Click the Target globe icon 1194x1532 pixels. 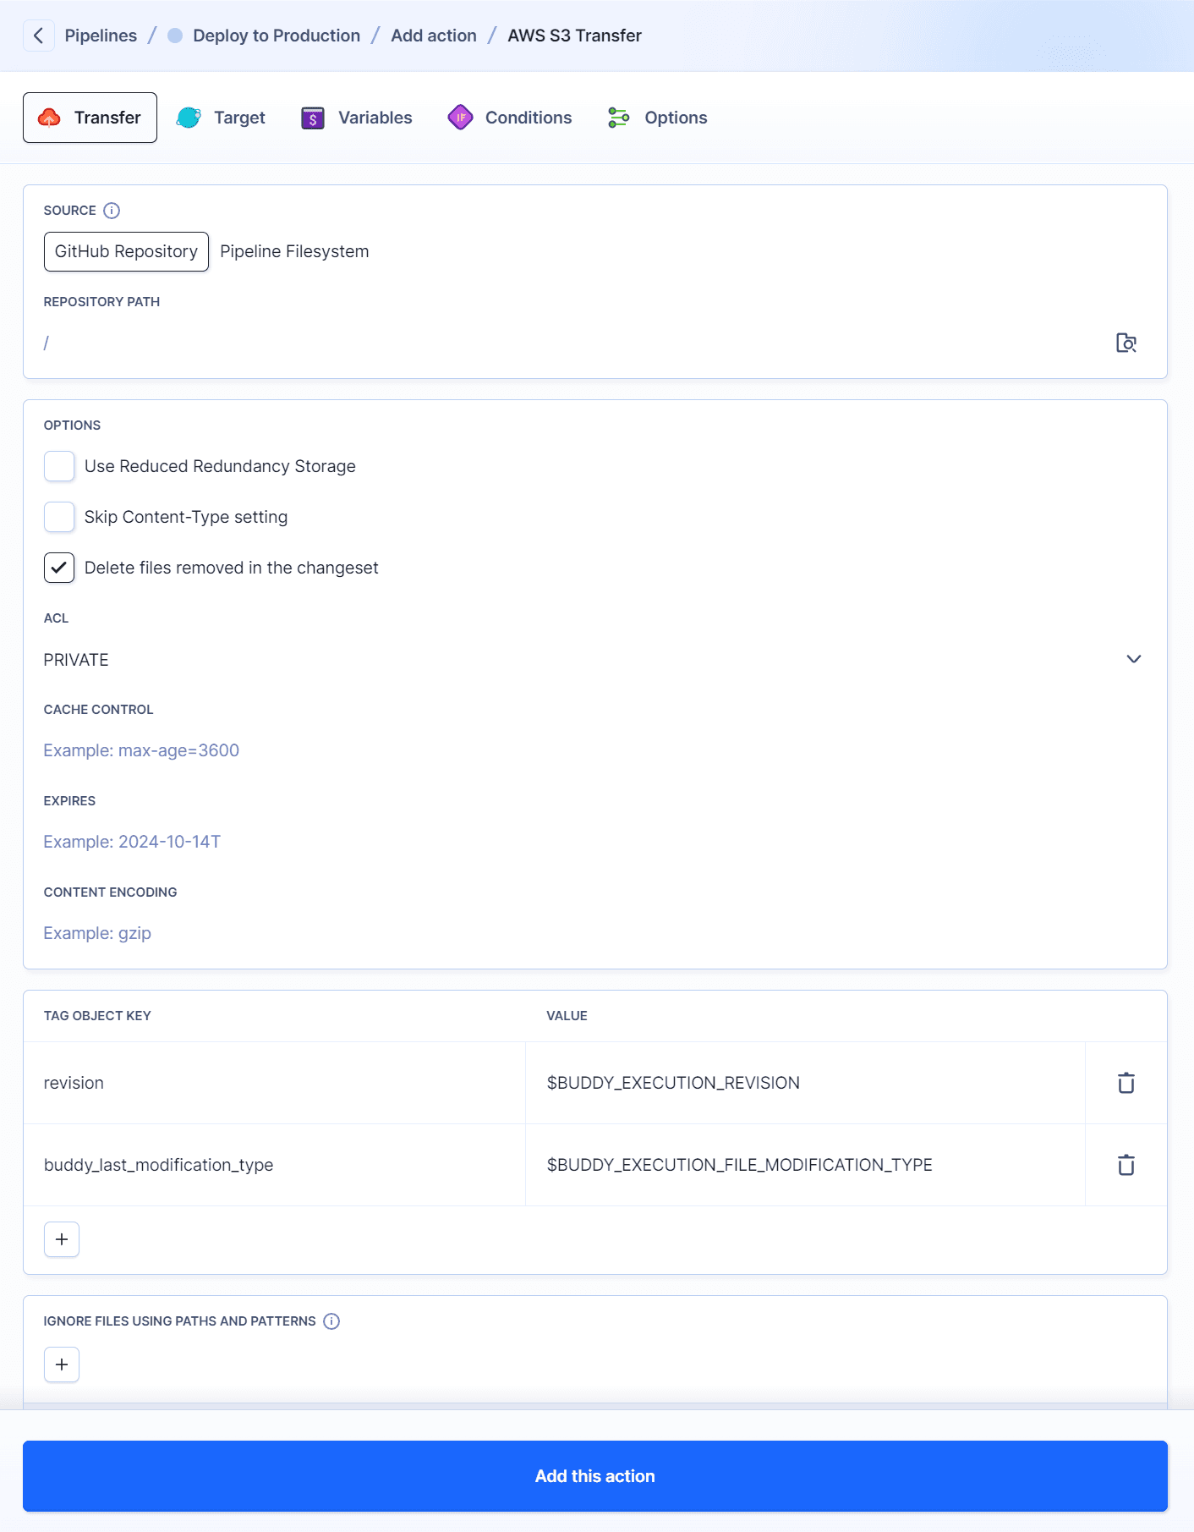pos(188,118)
